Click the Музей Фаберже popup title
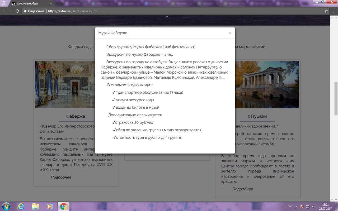Image resolution: width=338 pixels, height=211 pixels. tap(113, 33)
